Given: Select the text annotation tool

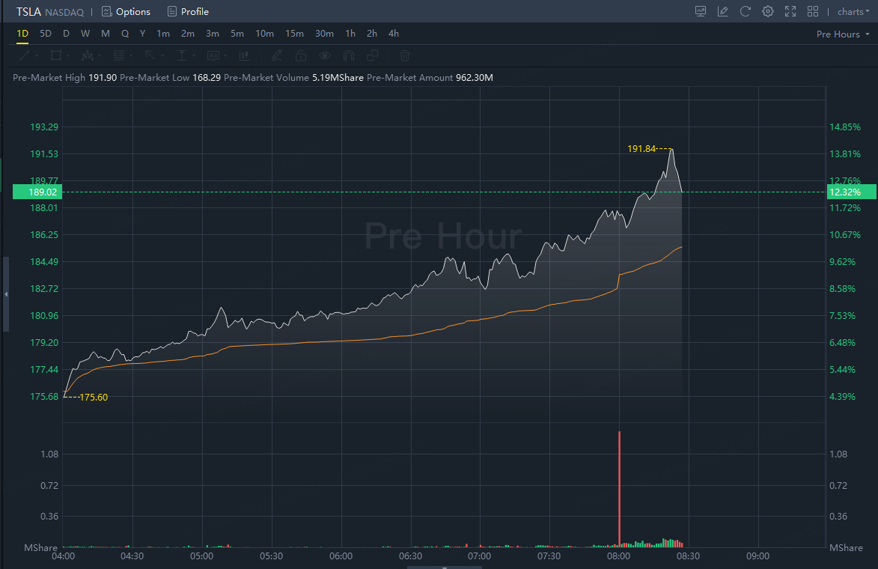Looking at the screenshot, I should point(213,55).
